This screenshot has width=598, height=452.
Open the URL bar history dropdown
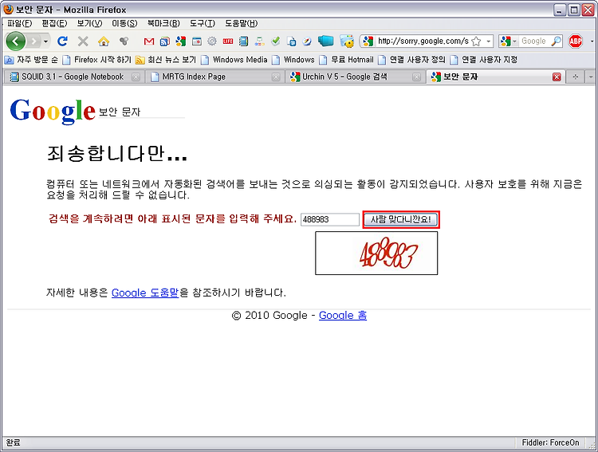tap(488, 41)
